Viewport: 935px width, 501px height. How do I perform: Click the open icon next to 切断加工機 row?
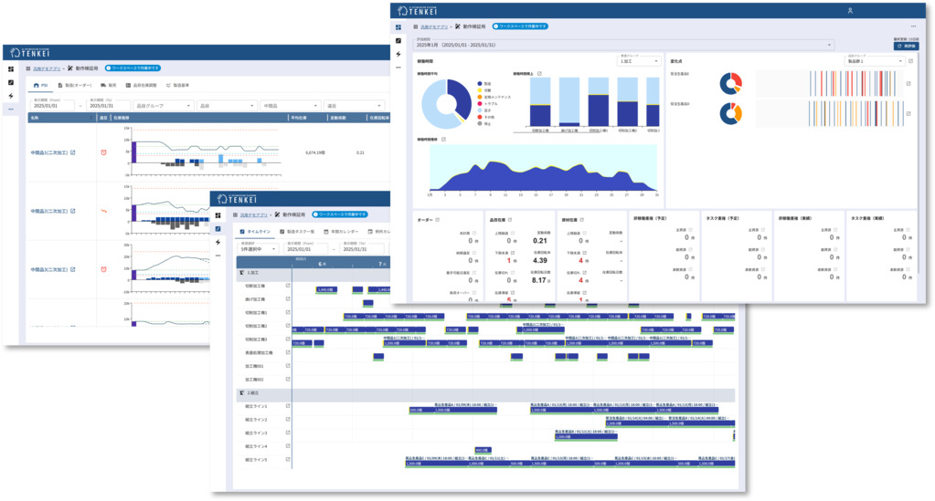pos(289,286)
